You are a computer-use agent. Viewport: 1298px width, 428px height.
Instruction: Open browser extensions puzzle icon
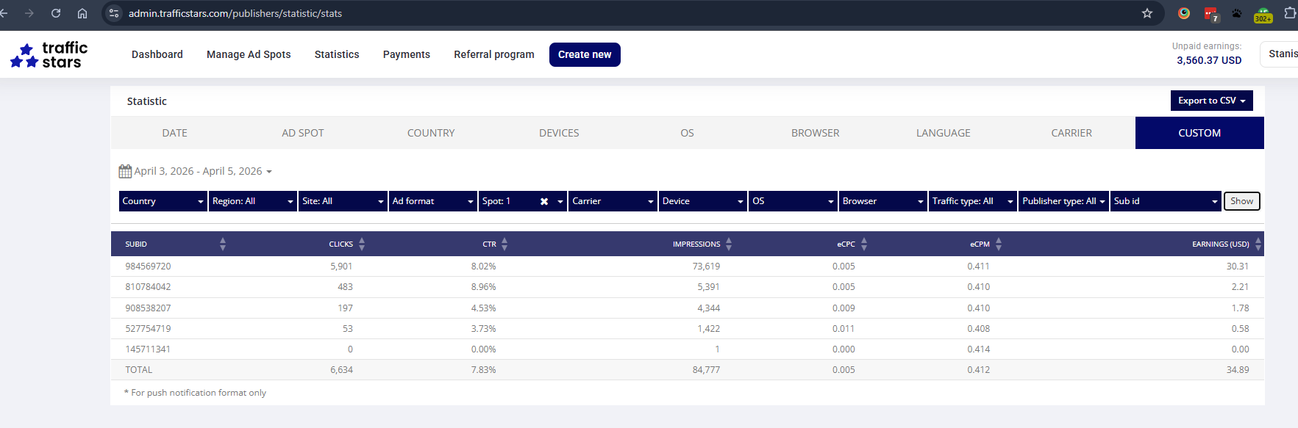[x=1289, y=13]
